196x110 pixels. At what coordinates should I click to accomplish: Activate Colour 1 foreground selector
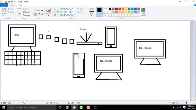click(x=99, y=12)
